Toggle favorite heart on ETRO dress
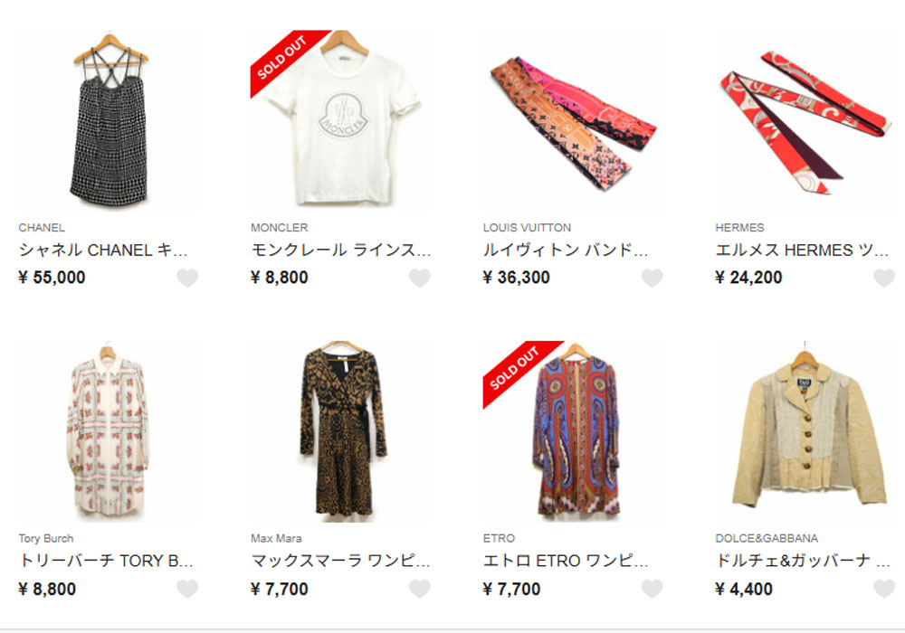The width and height of the screenshot is (905, 633). point(652,589)
